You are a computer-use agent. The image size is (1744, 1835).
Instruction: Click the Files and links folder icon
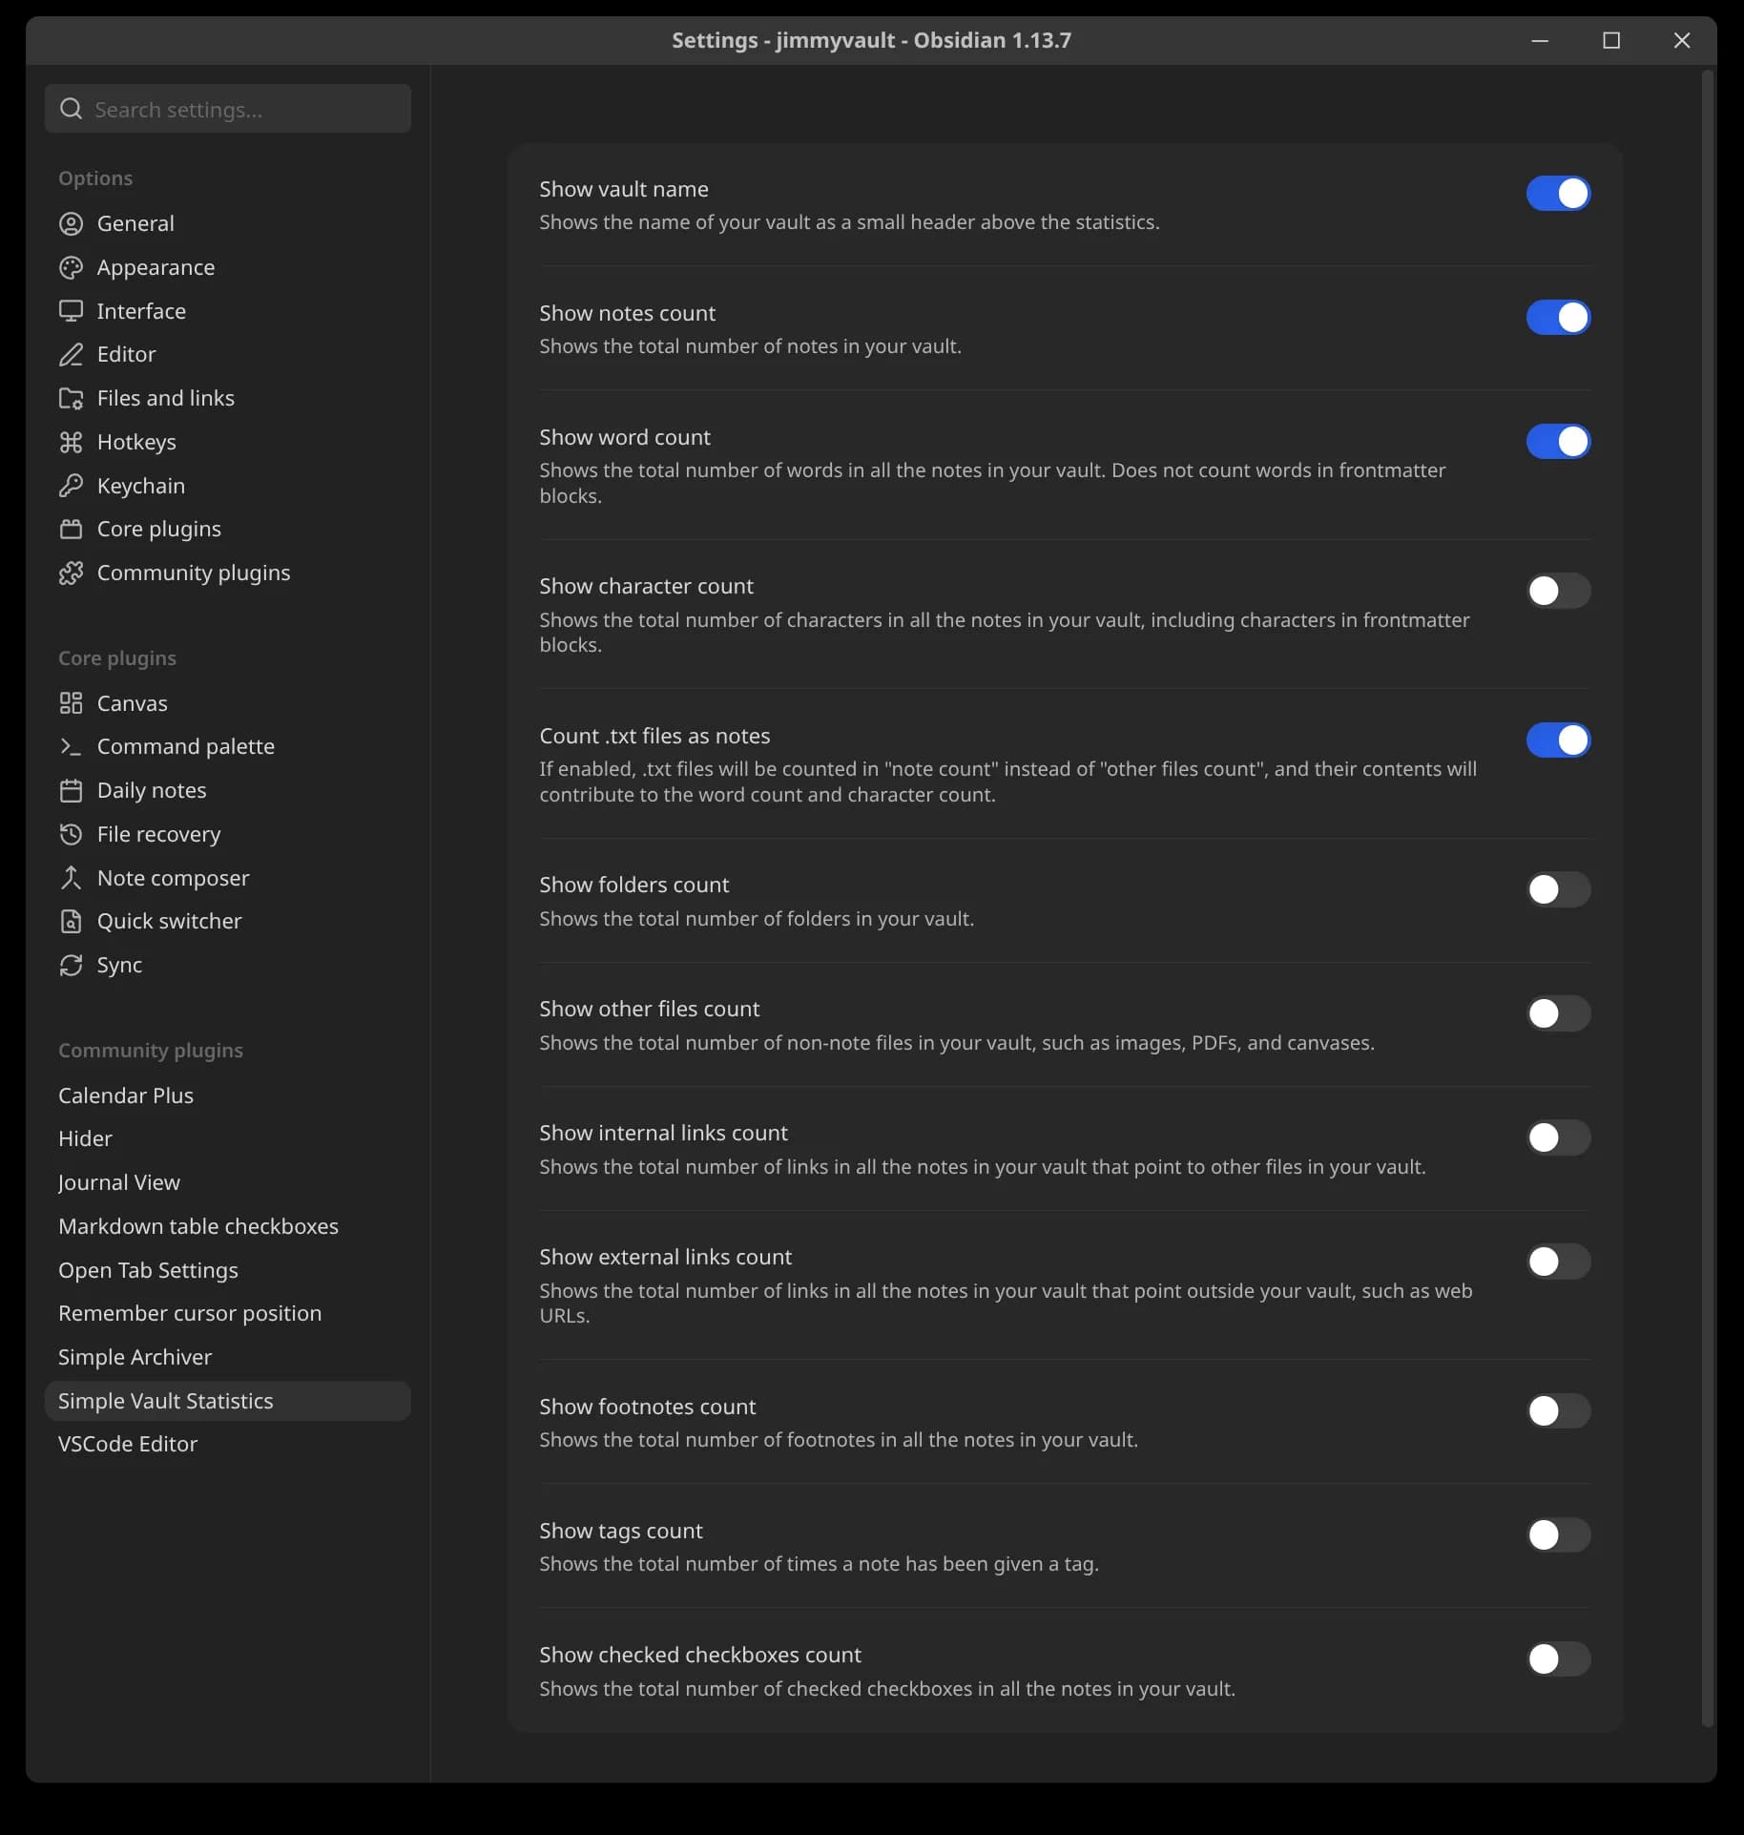(x=72, y=398)
